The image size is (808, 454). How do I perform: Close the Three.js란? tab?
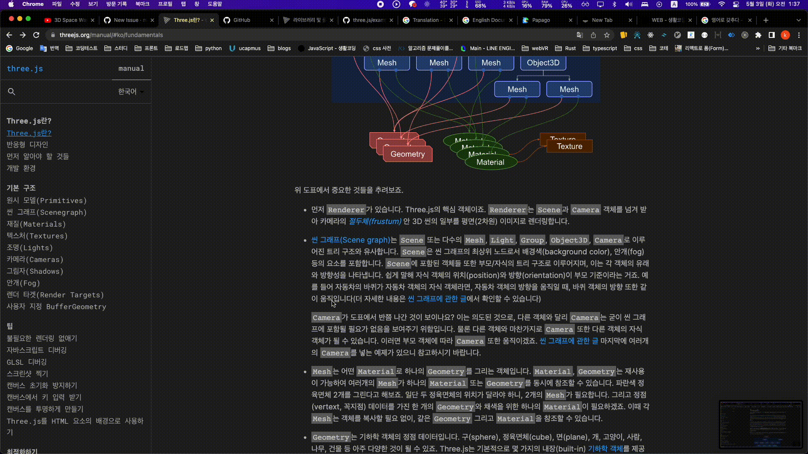click(212, 20)
